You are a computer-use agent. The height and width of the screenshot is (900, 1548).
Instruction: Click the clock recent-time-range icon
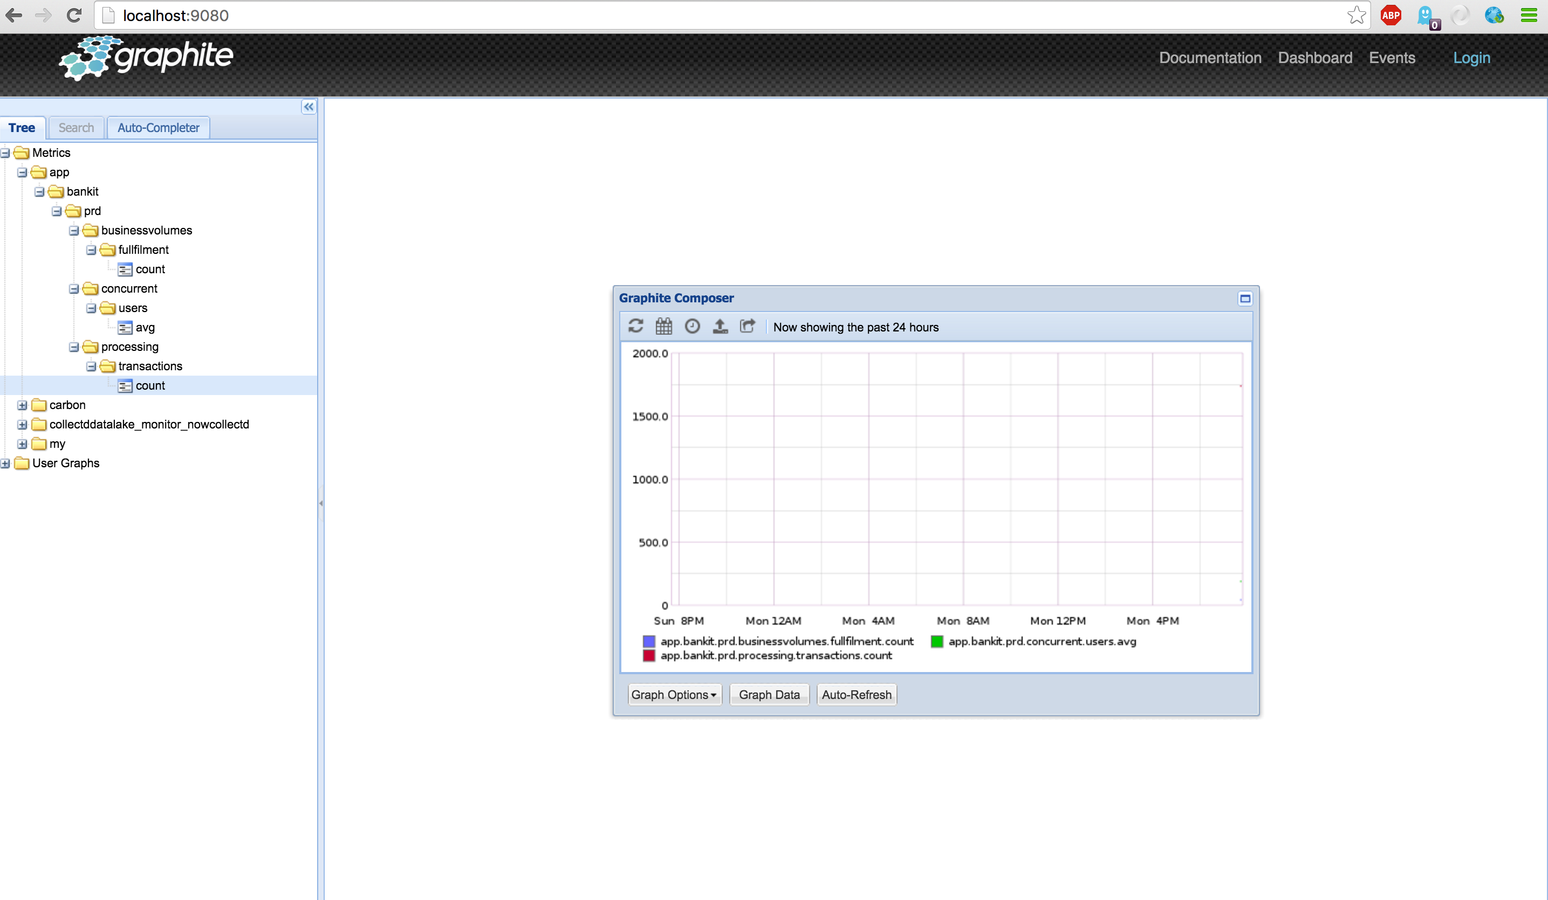[693, 326]
